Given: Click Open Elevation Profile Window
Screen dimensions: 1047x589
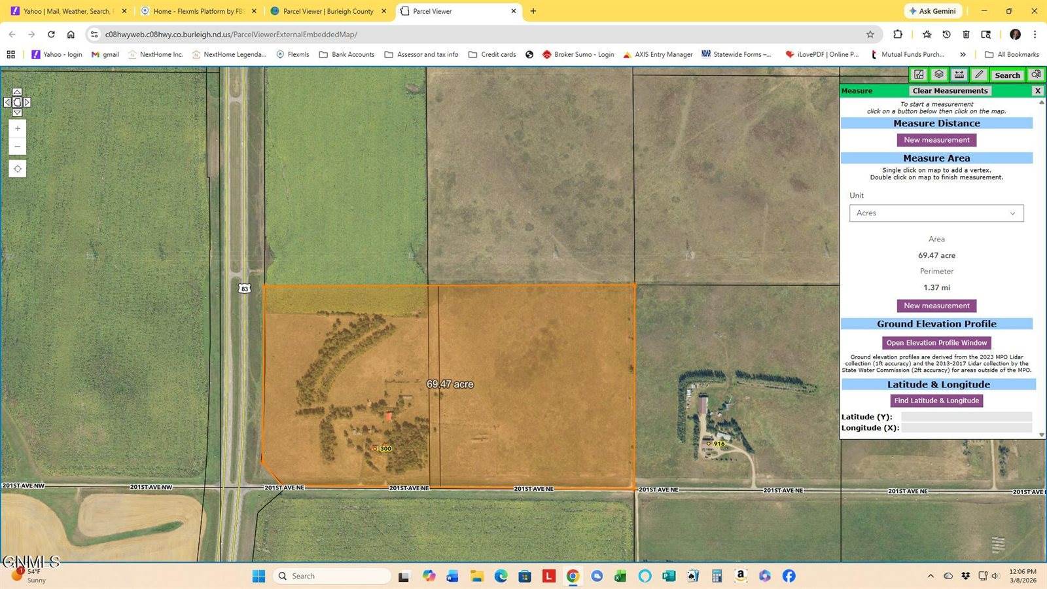Looking at the screenshot, I should tap(936, 342).
